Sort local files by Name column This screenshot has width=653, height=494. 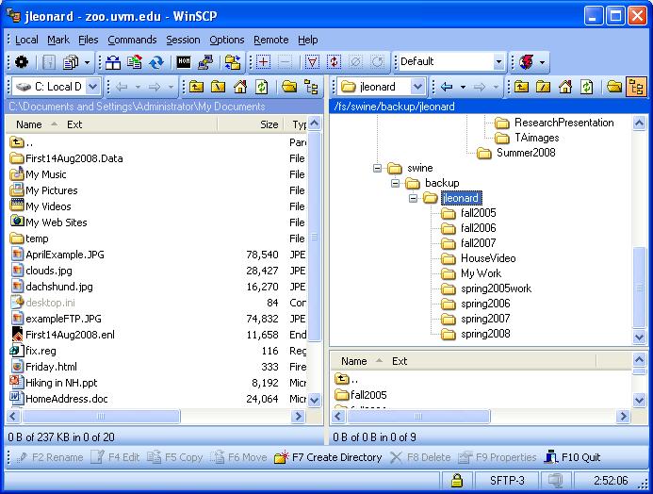[x=29, y=124]
